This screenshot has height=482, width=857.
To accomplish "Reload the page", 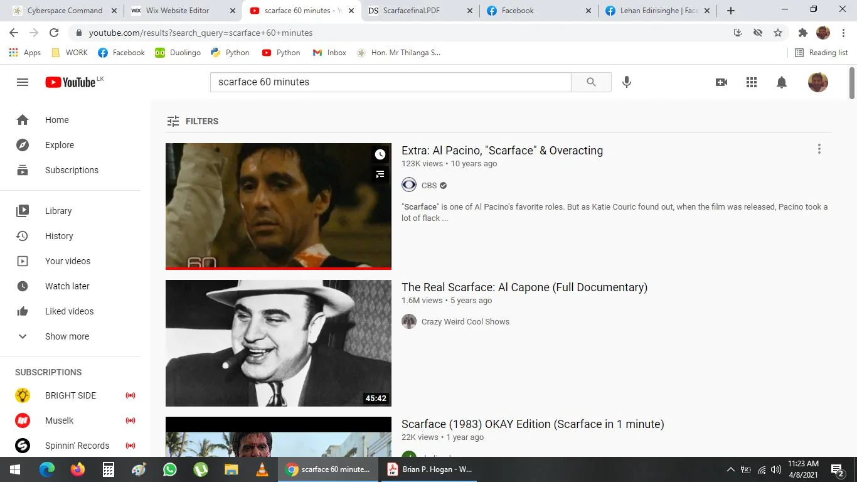I will [54, 33].
